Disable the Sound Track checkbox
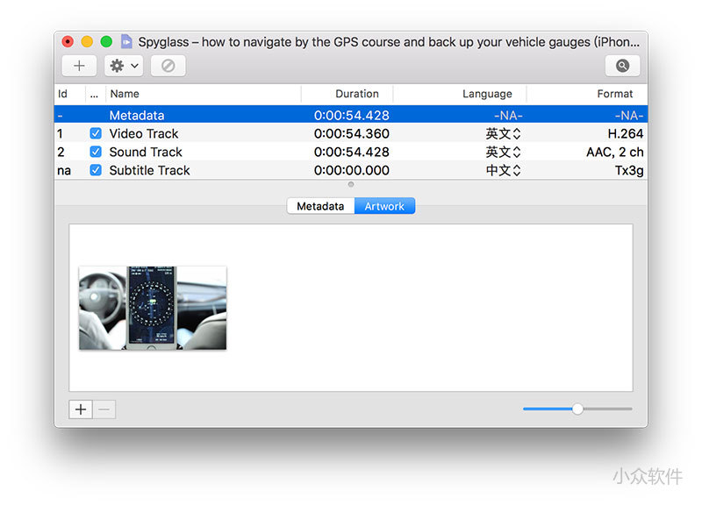The width and height of the screenshot is (702, 505). pos(96,153)
